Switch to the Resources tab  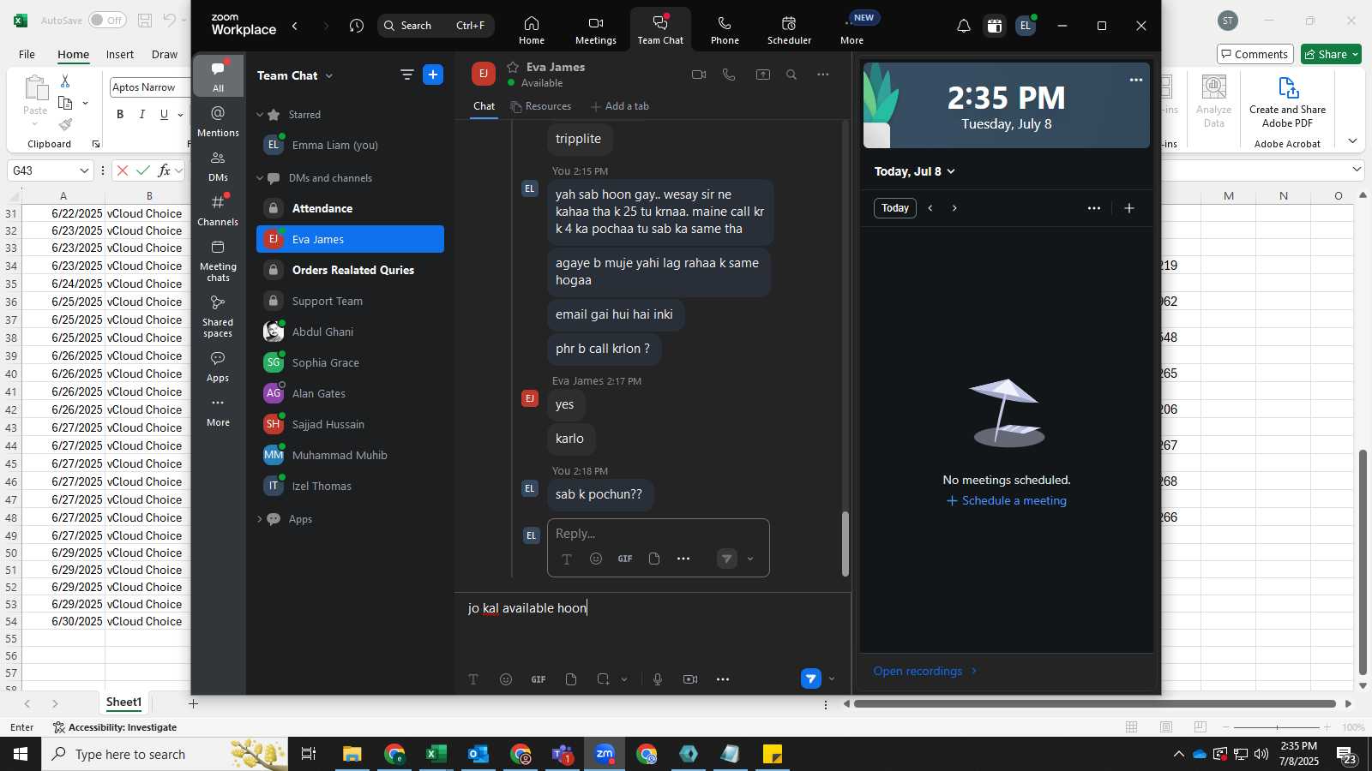click(541, 106)
